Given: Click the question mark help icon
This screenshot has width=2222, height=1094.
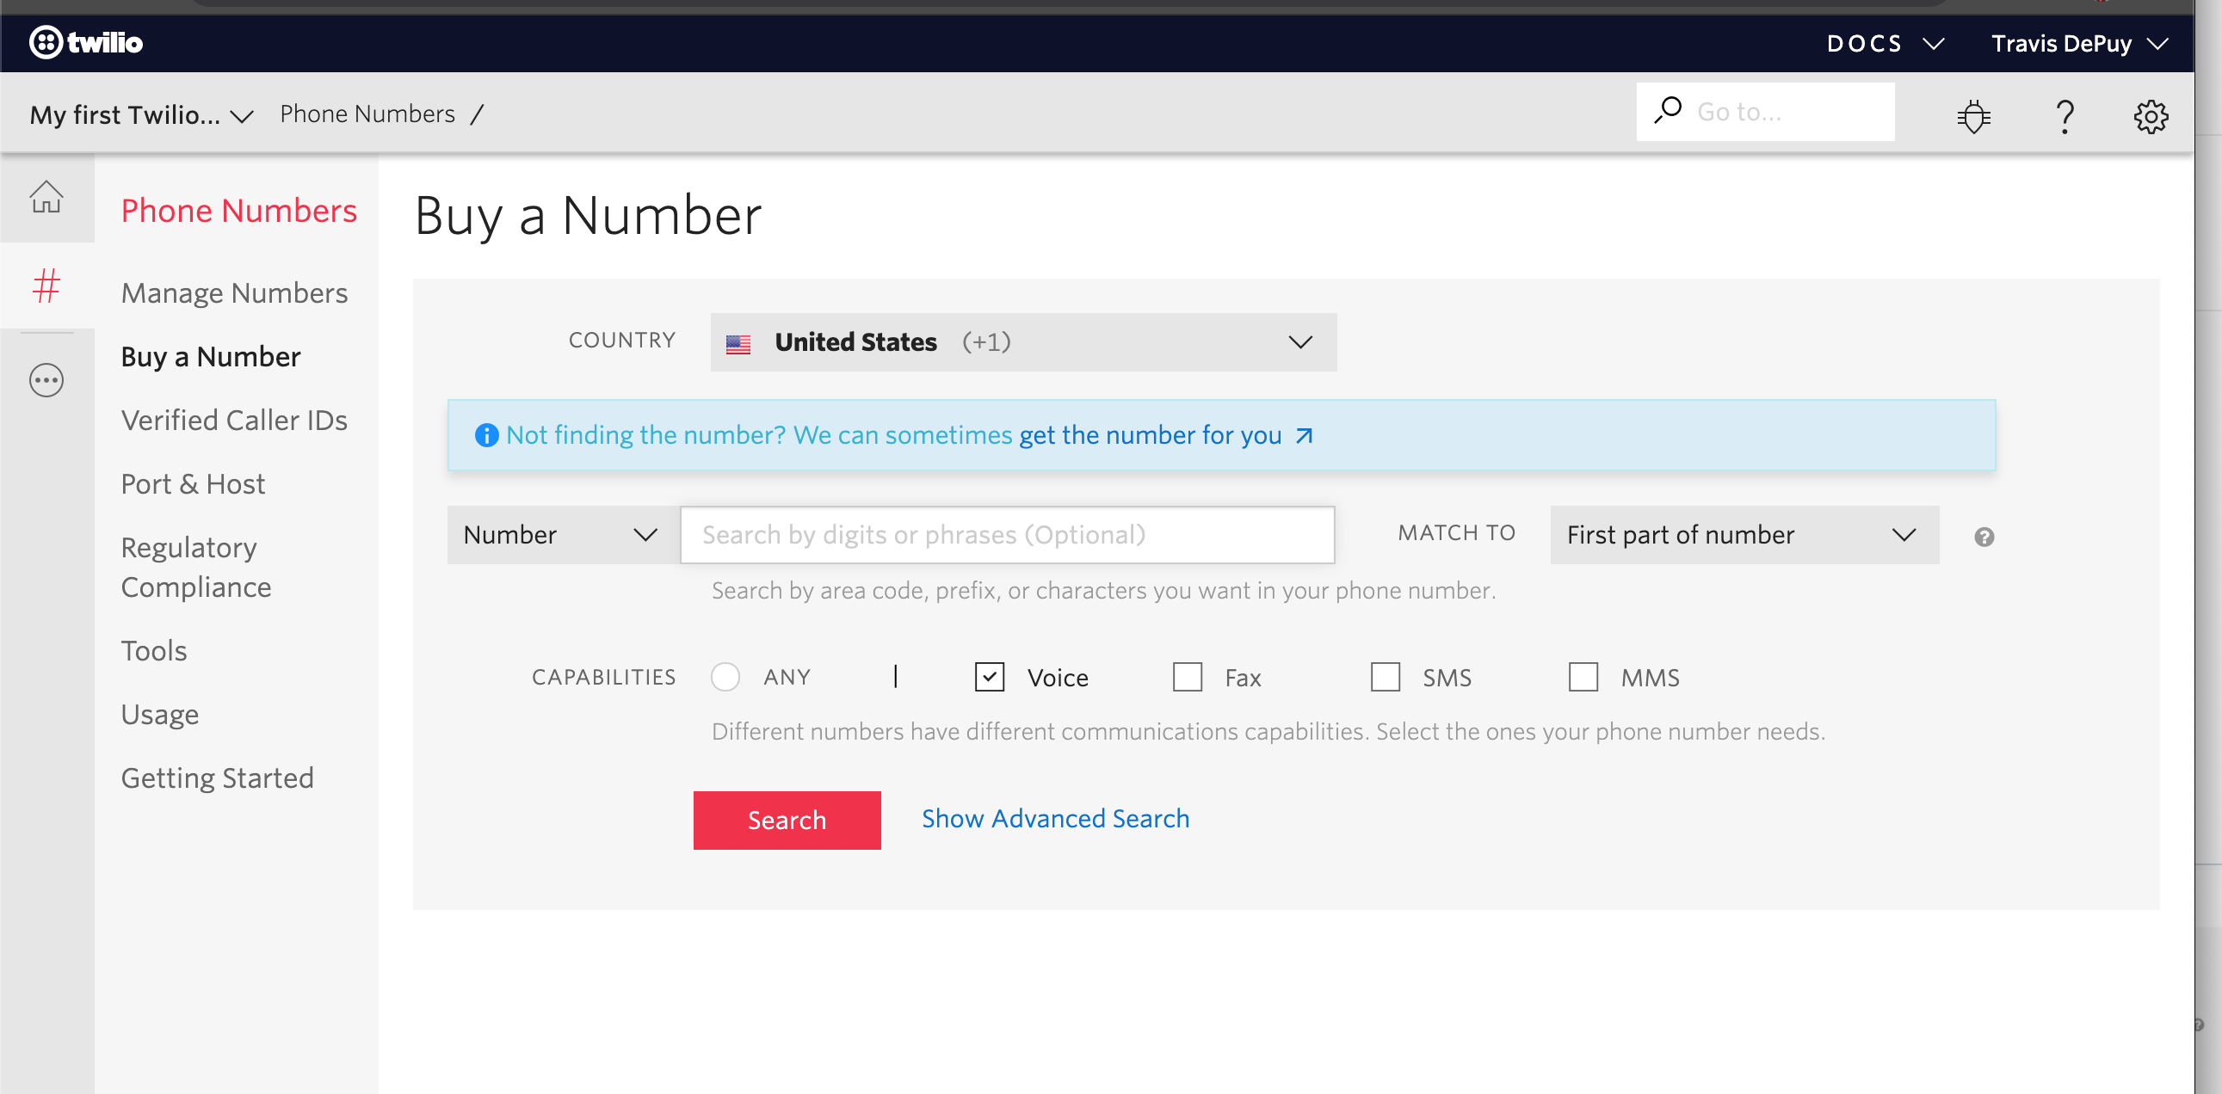Looking at the screenshot, I should tap(2065, 115).
